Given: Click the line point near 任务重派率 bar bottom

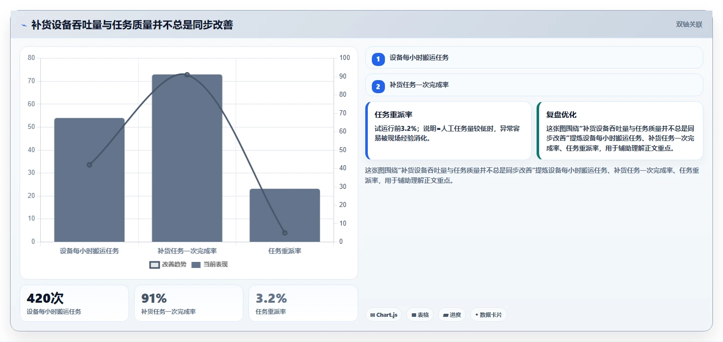Looking at the screenshot, I should coord(285,233).
